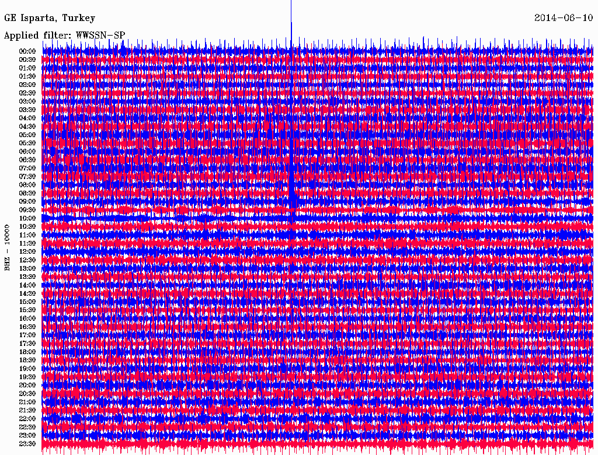The image size is (598, 455).
Task: Click the tall blue spike above the 00:00 trace
Action: [291, 23]
